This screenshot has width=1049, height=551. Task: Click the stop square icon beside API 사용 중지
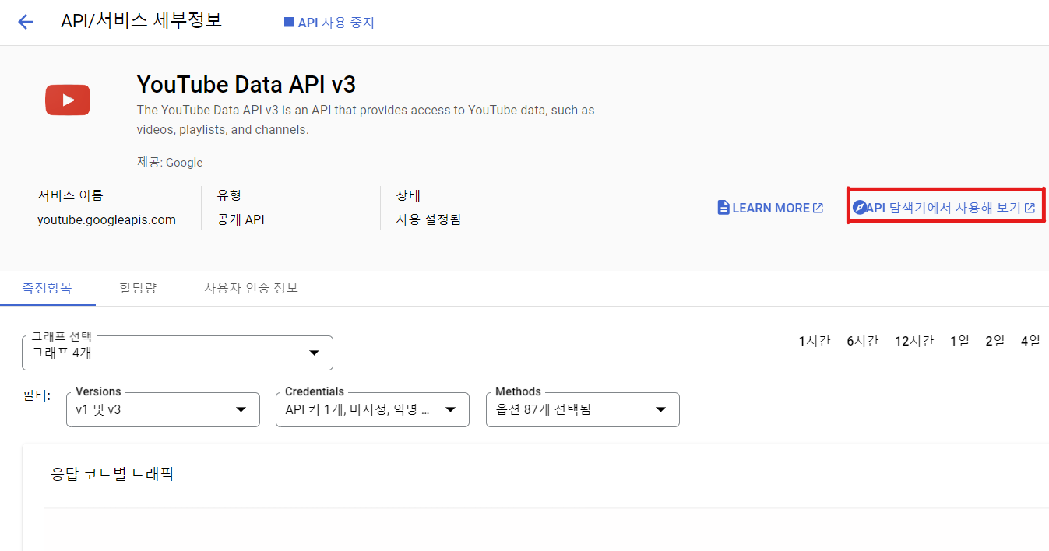[289, 23]
